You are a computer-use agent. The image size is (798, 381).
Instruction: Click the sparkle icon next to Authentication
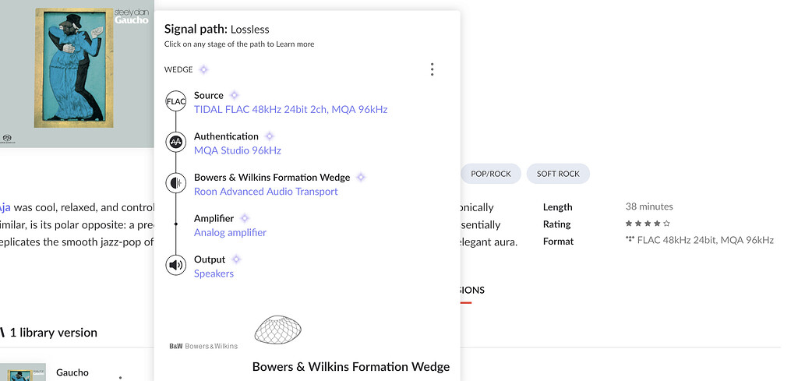[270, 136]
